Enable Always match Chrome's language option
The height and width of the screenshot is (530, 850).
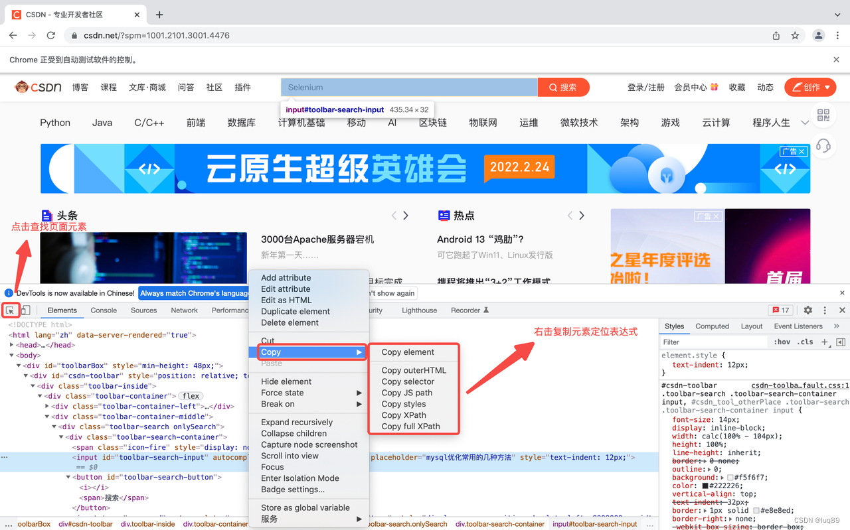click(193, 292)
